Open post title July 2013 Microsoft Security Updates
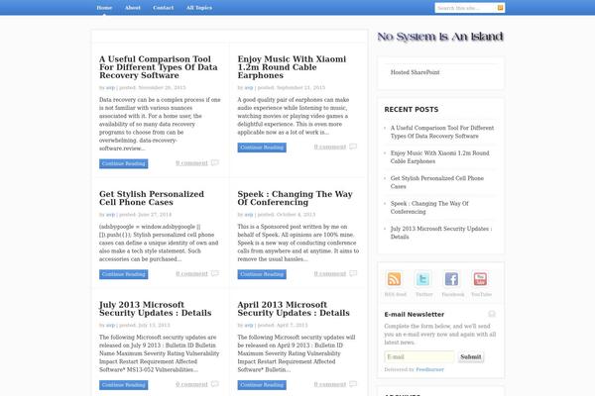 156,309
